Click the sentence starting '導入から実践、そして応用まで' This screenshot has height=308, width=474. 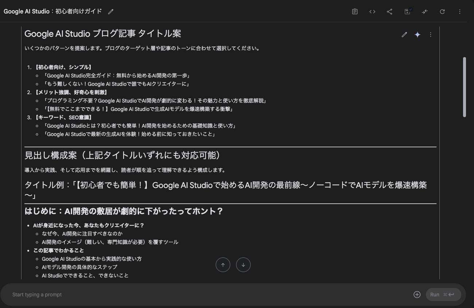[125, 170]
